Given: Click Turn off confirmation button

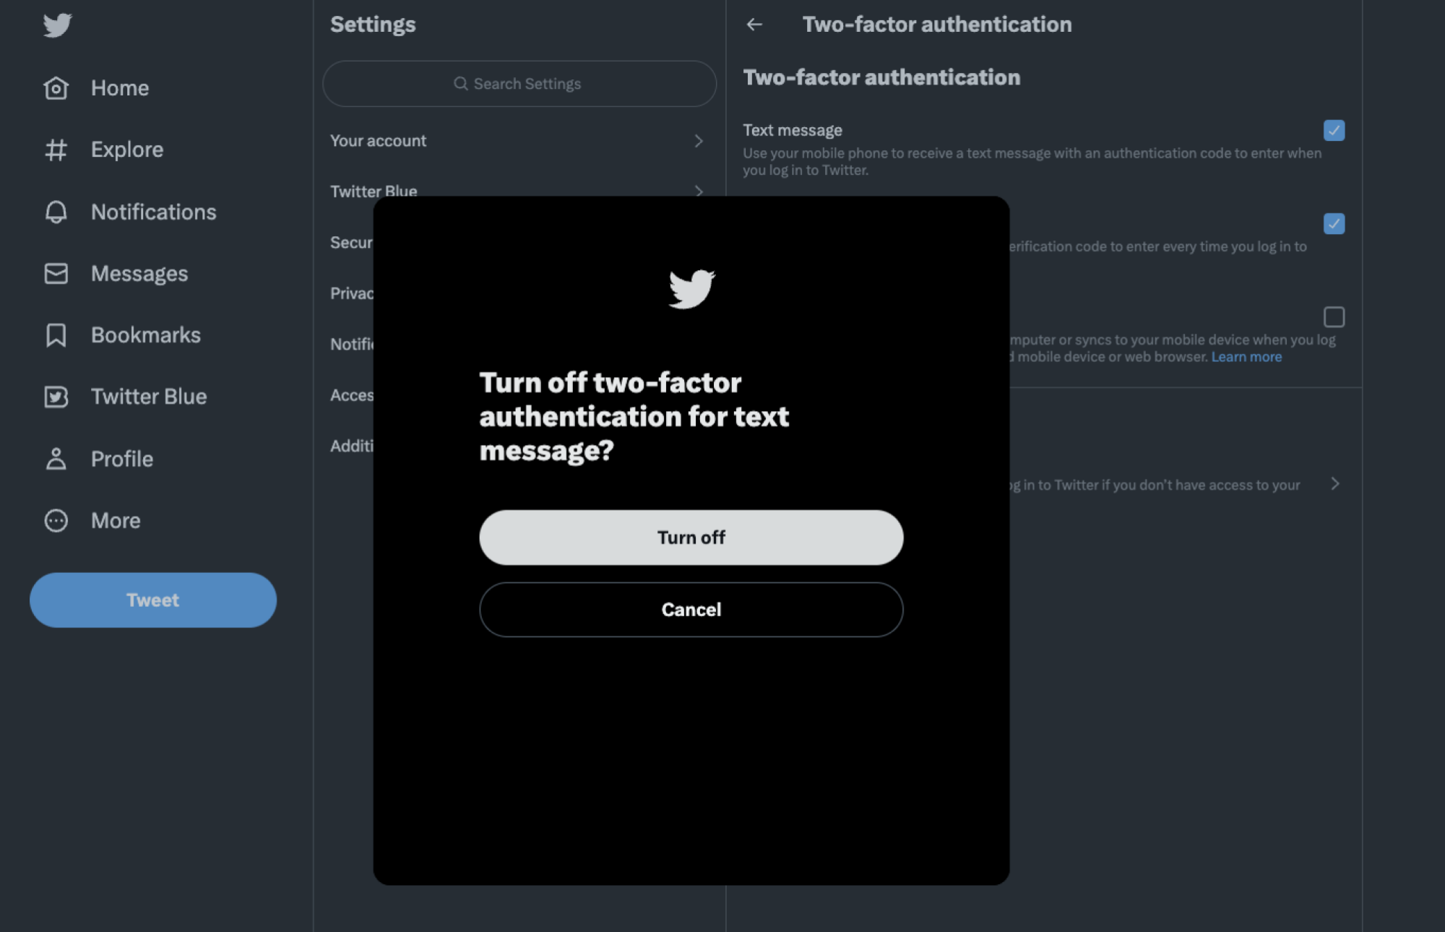Looking at the screenshot, I should click(691, 537).
